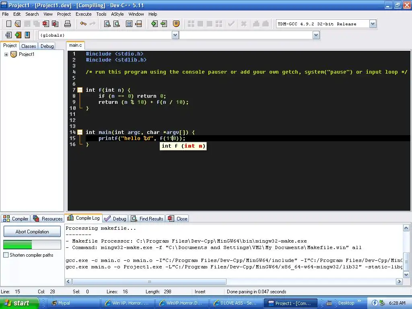Click the Goto bookmark blue book icon
412x309 pixels.
click(x=27, y=35)
